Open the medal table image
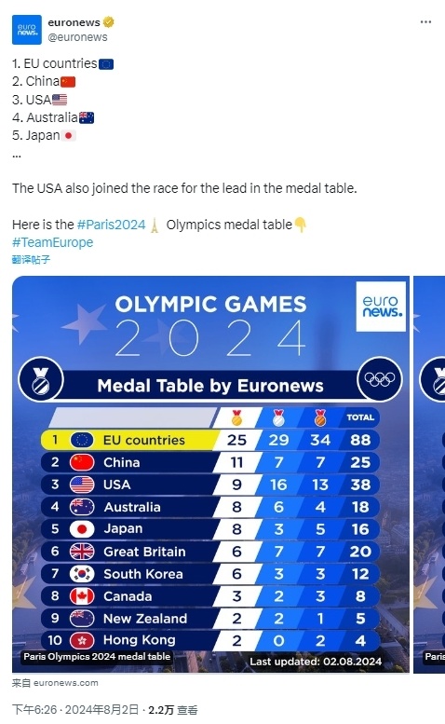The image size is (445, 724). [210, 474]
